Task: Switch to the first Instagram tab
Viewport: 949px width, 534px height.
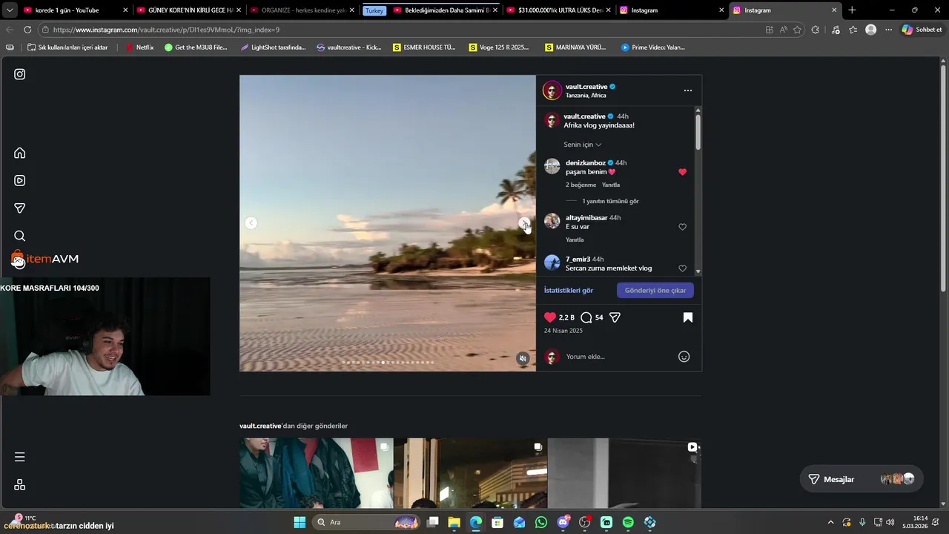Action: click(672, 10)
